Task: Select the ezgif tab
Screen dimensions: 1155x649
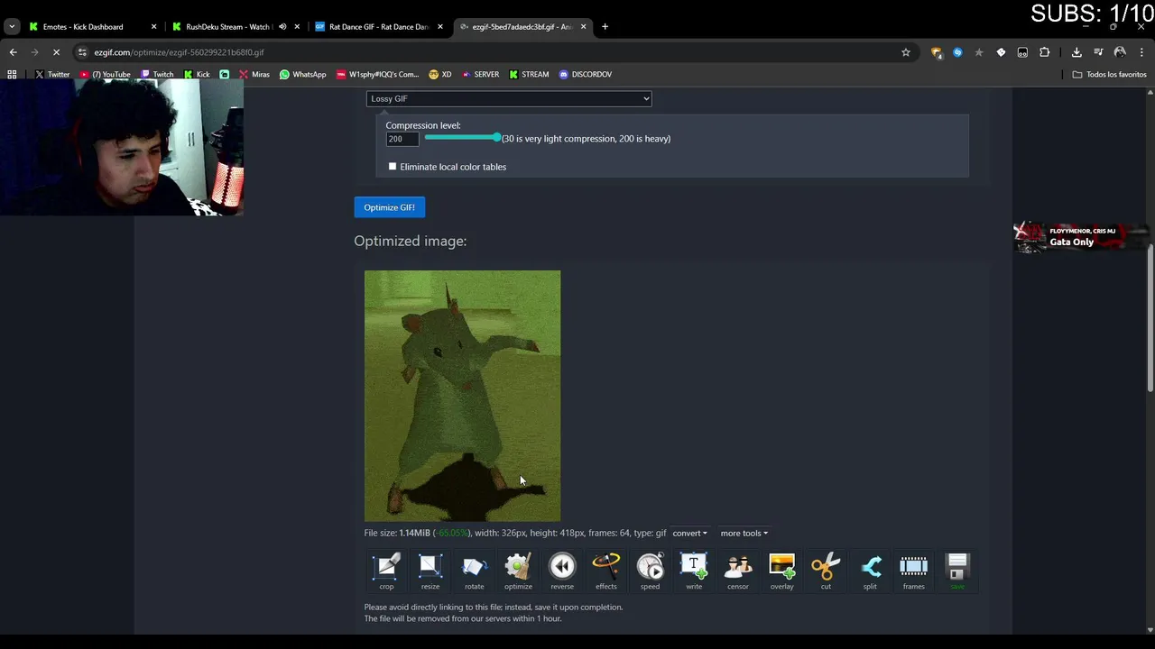Action: (522, 27)
